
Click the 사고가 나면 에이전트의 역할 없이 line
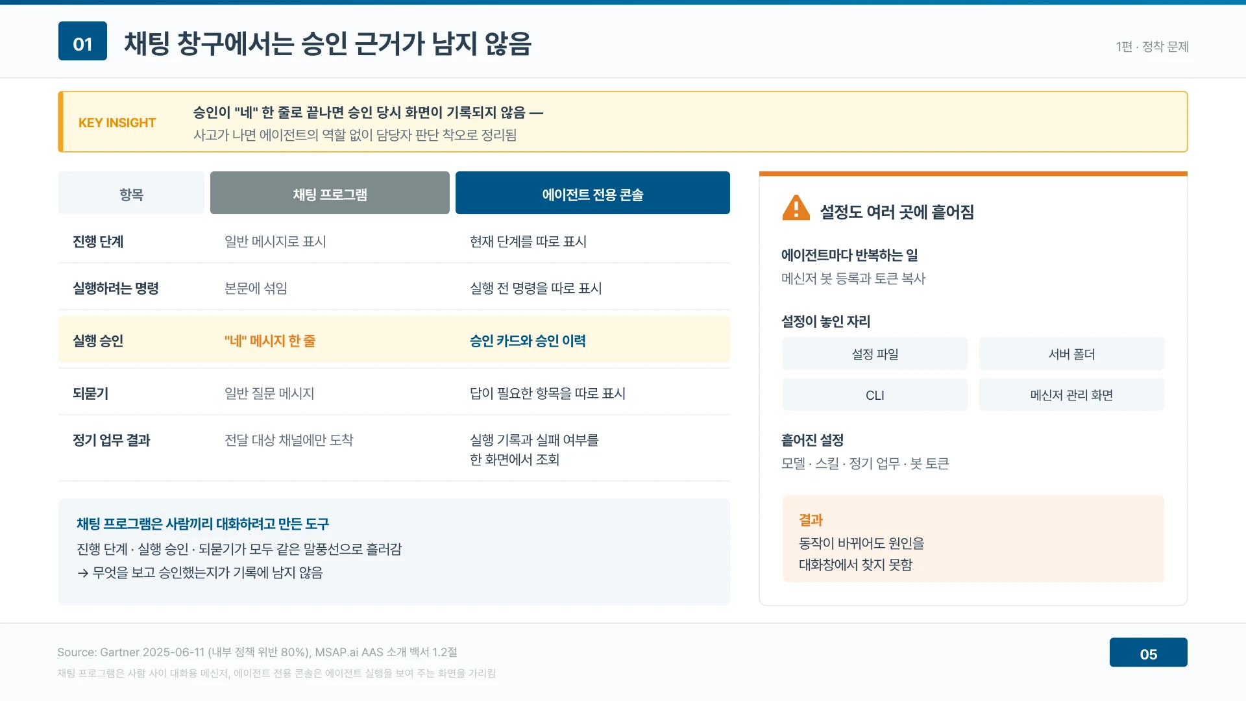[x=355, y=135]
